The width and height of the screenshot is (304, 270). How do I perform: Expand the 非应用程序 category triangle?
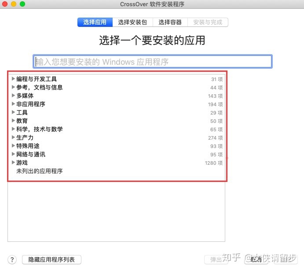13,104
